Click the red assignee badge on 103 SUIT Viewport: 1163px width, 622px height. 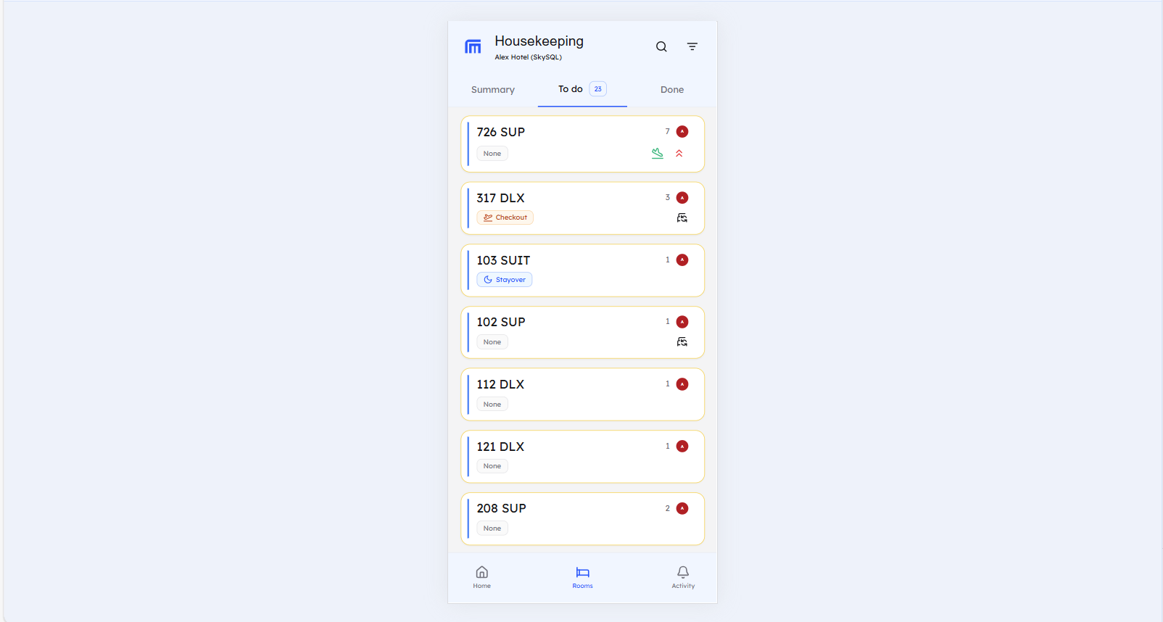point(682,260)
